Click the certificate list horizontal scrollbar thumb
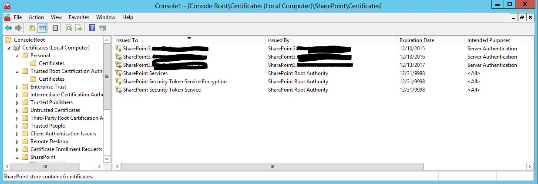This screenshot has width=538, height=184. [272, 166]
